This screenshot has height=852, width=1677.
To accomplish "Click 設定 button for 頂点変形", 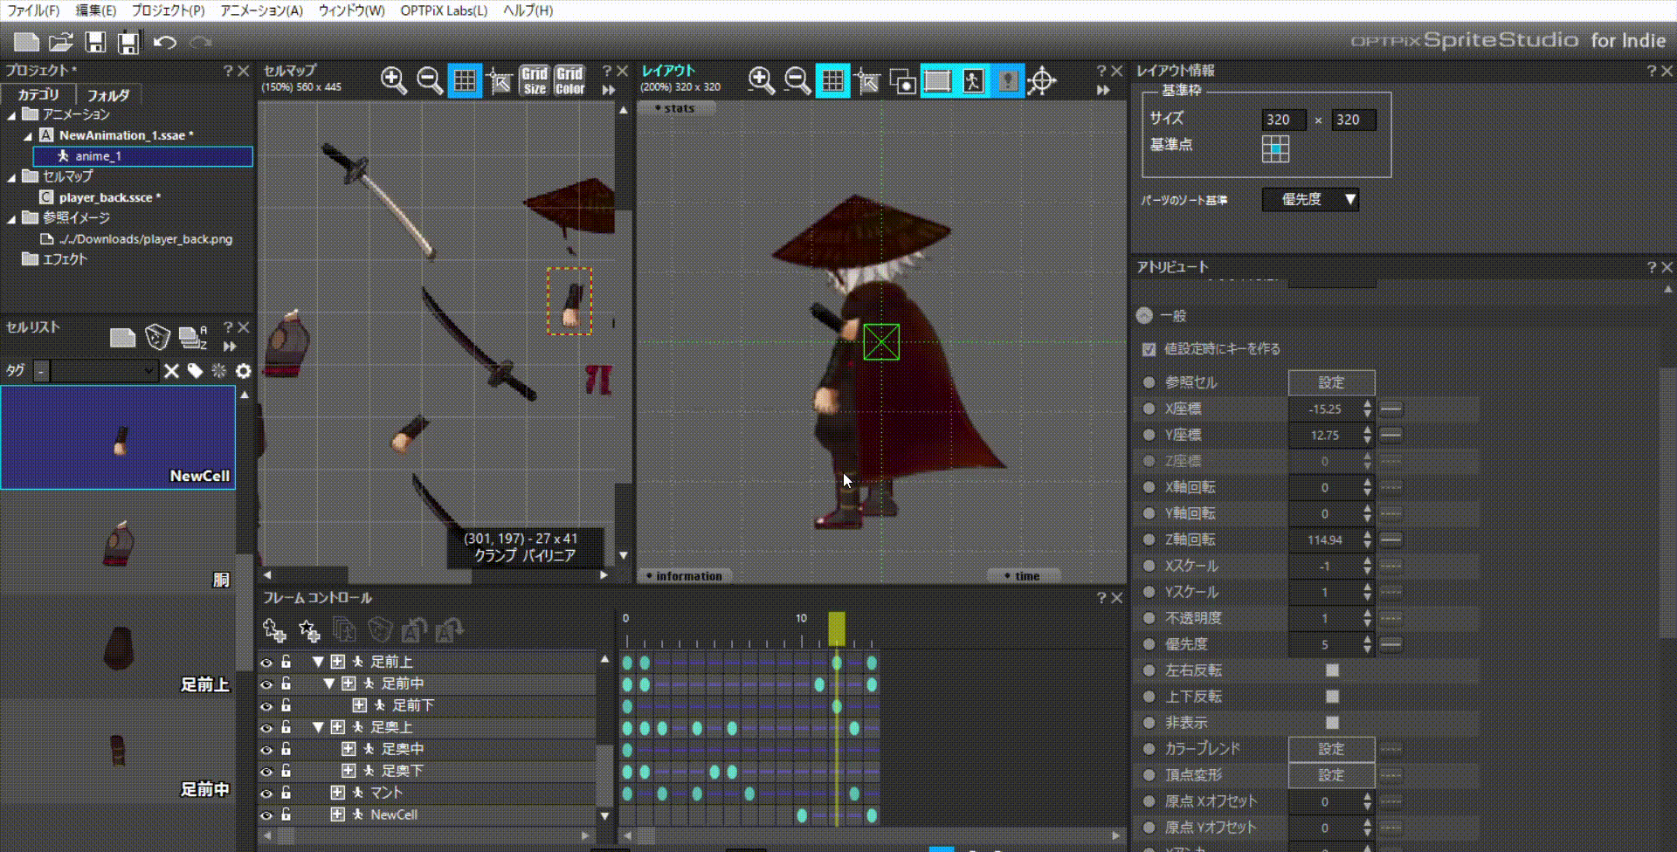I will (1331, 775).
